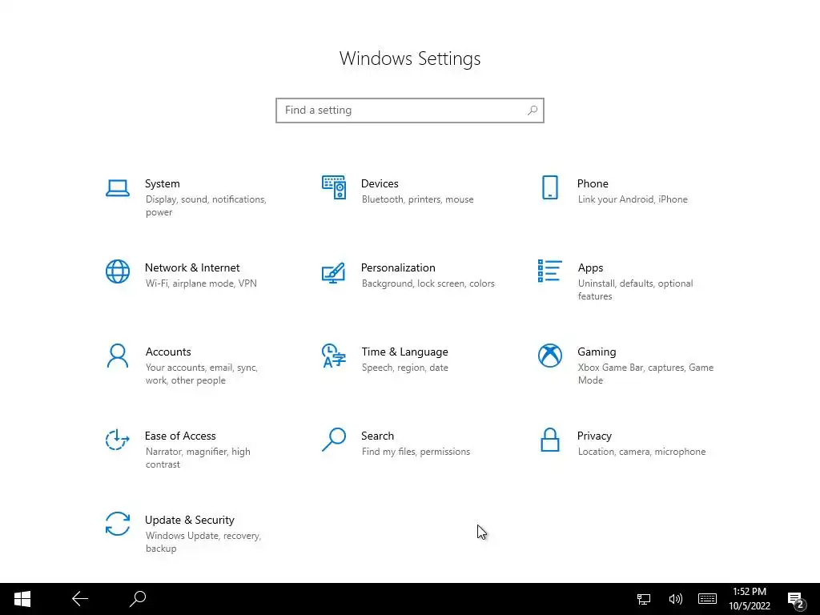Open the Gaming Xbox icon
Image resolution: width=820 pixels, height=615 pixels.
coord(550,356)
